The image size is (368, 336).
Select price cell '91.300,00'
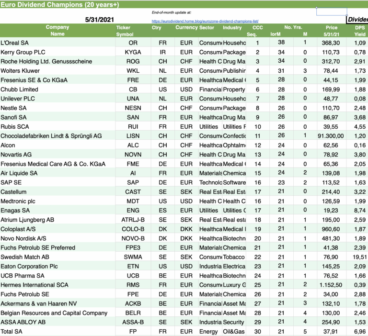(x=331, y=136)
